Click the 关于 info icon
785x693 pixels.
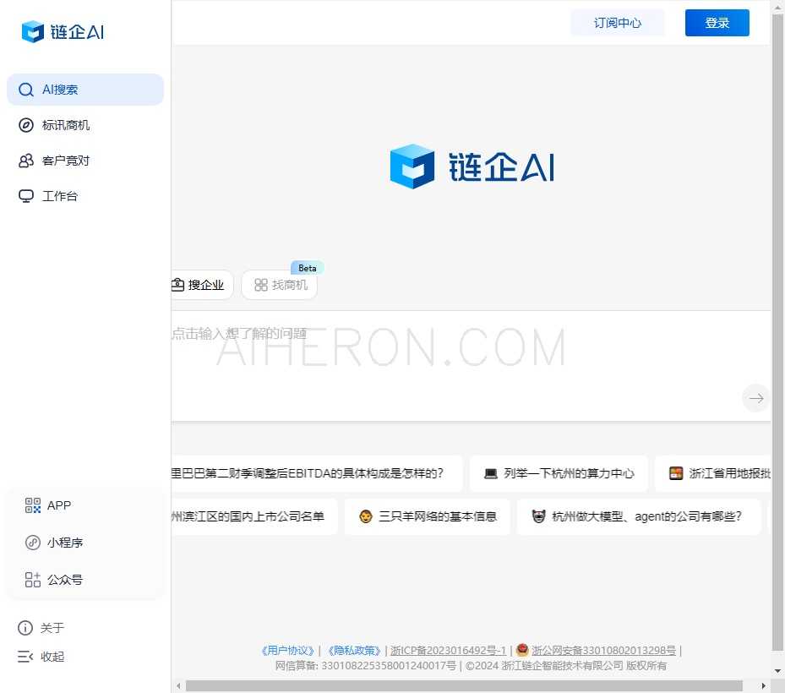click(25, 628)
